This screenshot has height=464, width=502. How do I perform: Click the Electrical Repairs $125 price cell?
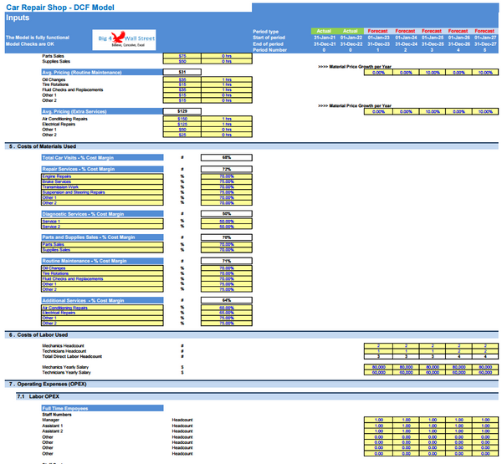(182, 125)
